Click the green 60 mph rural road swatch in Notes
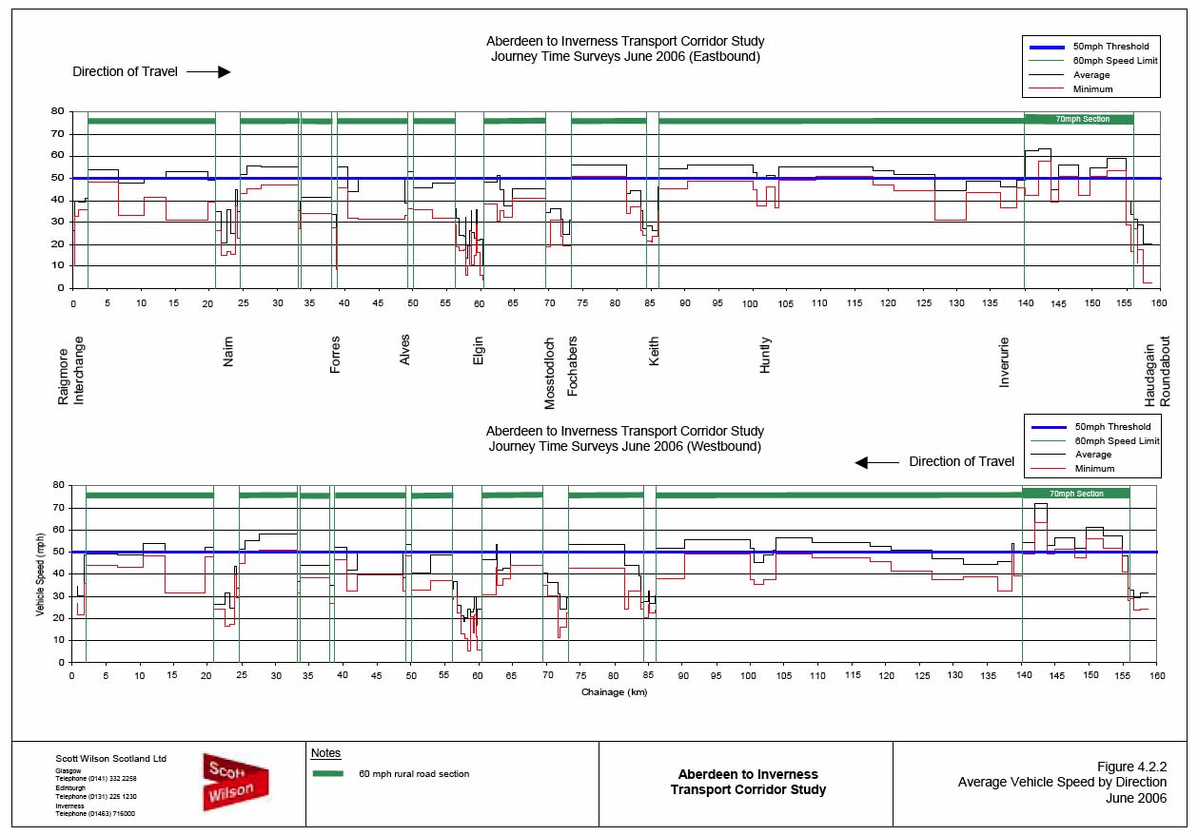 coord(328,774)
